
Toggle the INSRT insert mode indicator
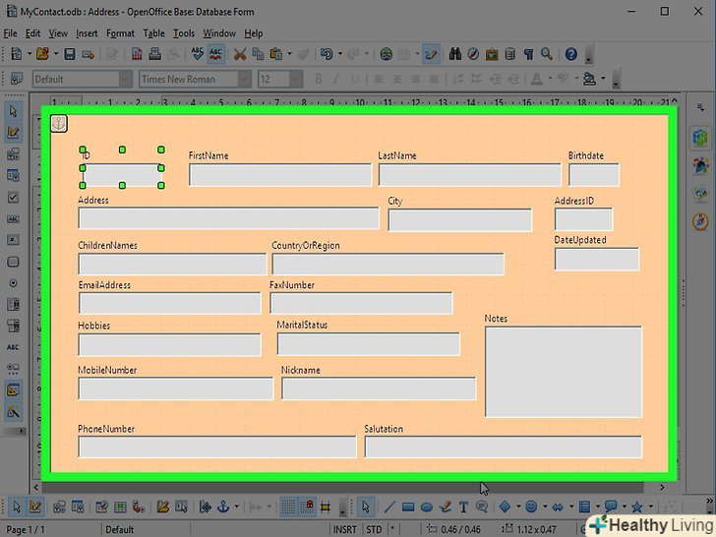[344, 530]
